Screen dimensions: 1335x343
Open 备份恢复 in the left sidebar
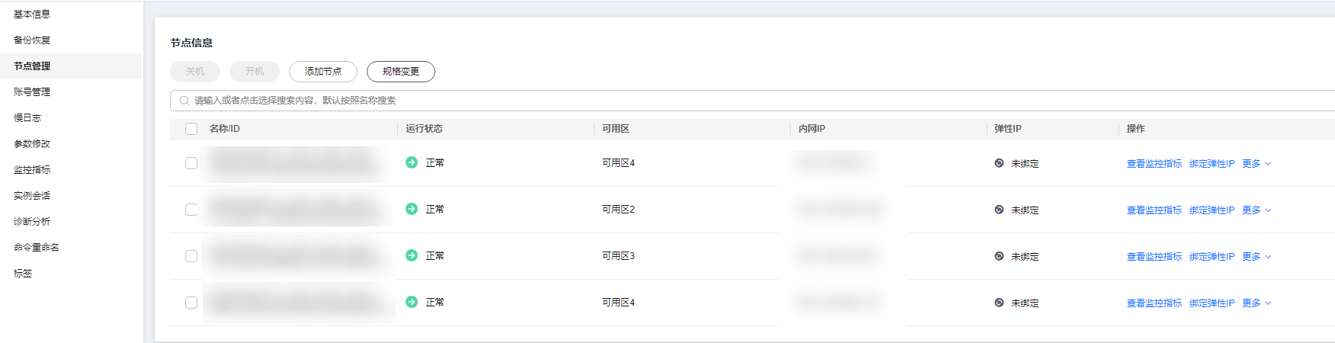point(32,40)
